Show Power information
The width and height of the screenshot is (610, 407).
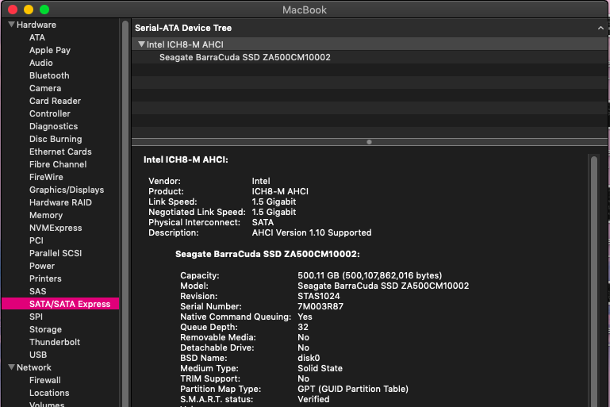click(41, 266)
